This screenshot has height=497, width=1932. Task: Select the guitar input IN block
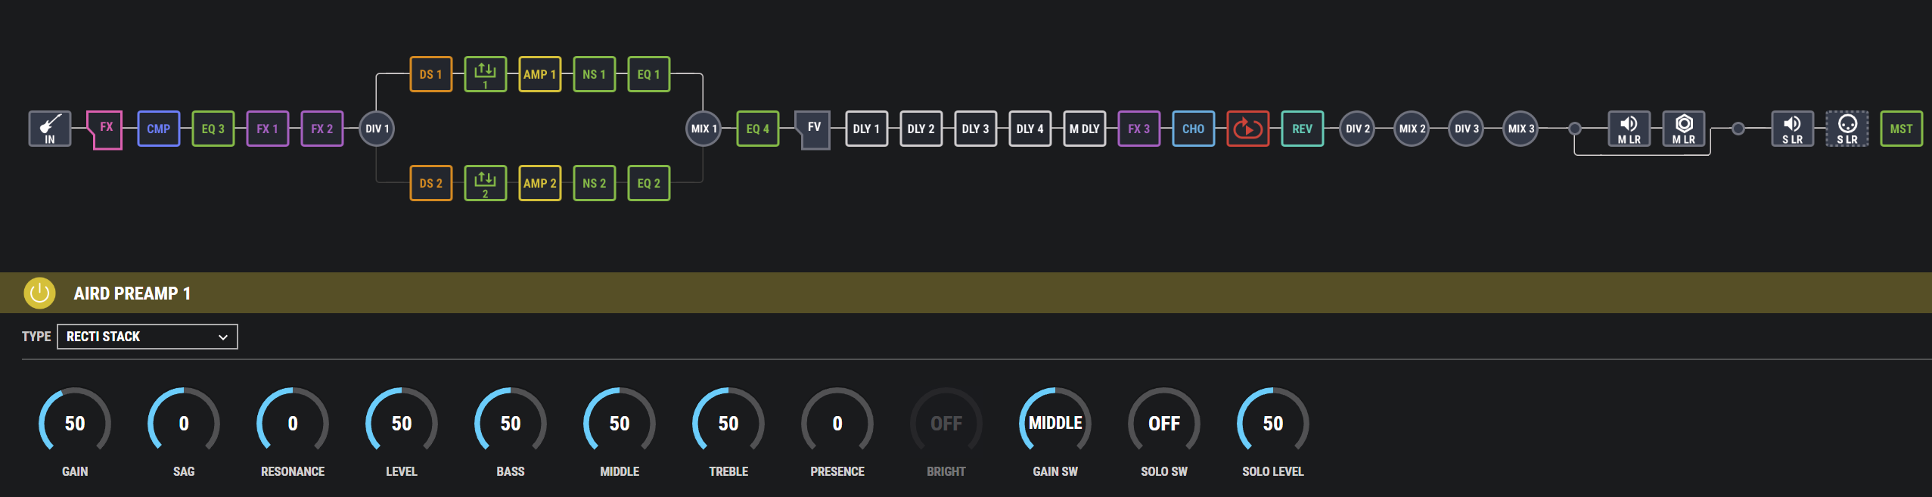coord(50,129)
